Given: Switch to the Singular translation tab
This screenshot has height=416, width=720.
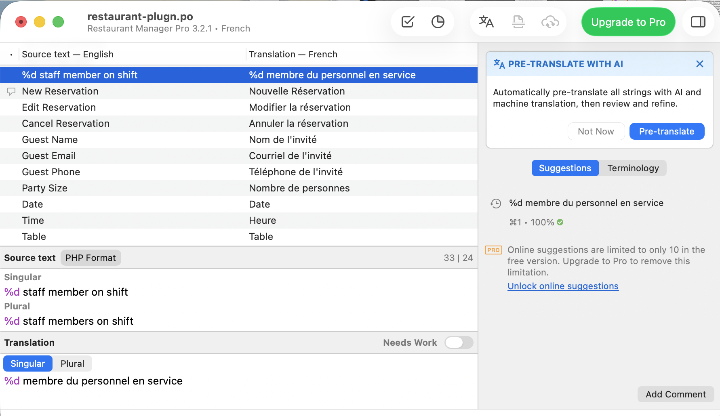Looking at the screenshot, I should coord(28,363).
